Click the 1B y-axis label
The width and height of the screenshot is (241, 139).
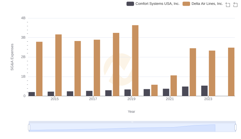(x=23, y=77)
